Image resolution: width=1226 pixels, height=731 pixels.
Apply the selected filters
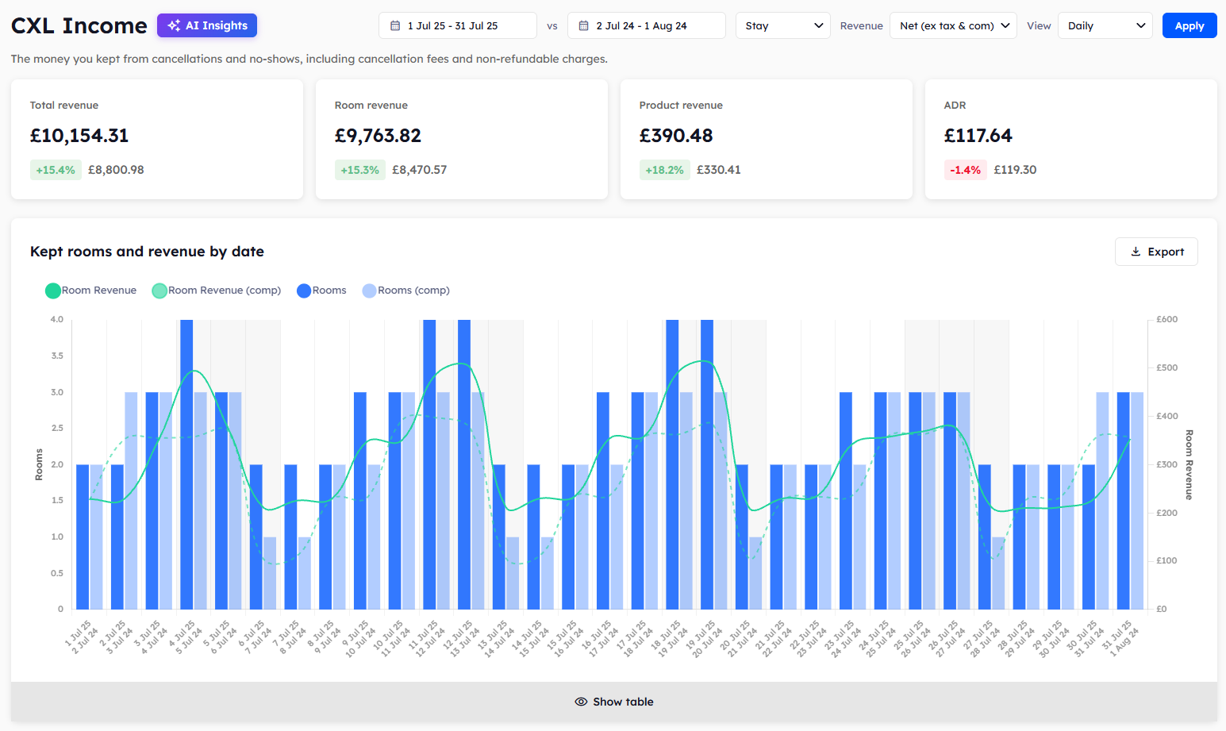click(x=1189, y=25)
